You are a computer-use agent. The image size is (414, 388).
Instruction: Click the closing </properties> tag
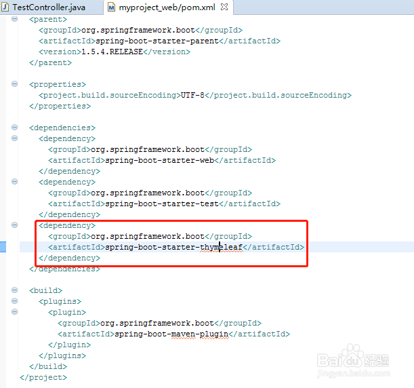point(60,106)
